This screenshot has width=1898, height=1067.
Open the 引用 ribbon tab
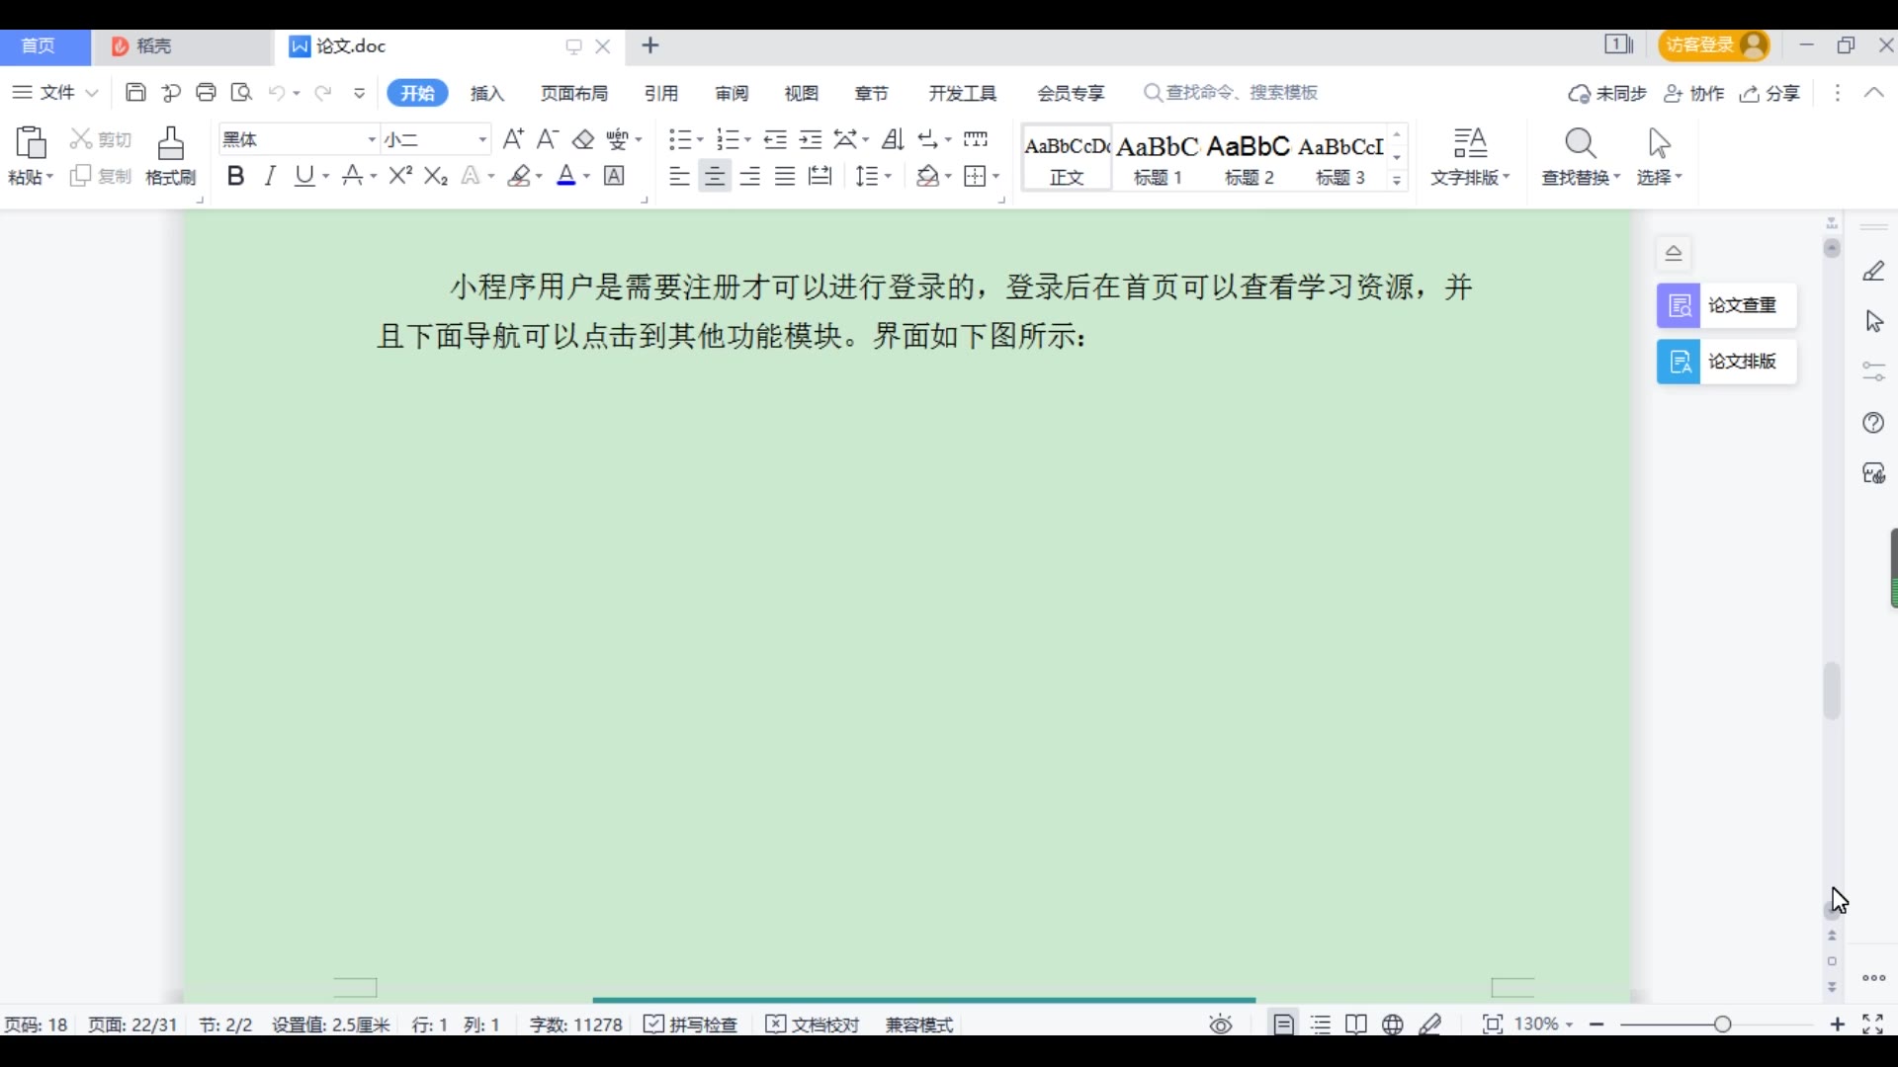click(661, 93)
